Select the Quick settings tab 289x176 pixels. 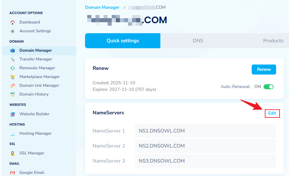pyautogui.click(x=123, y=41)
